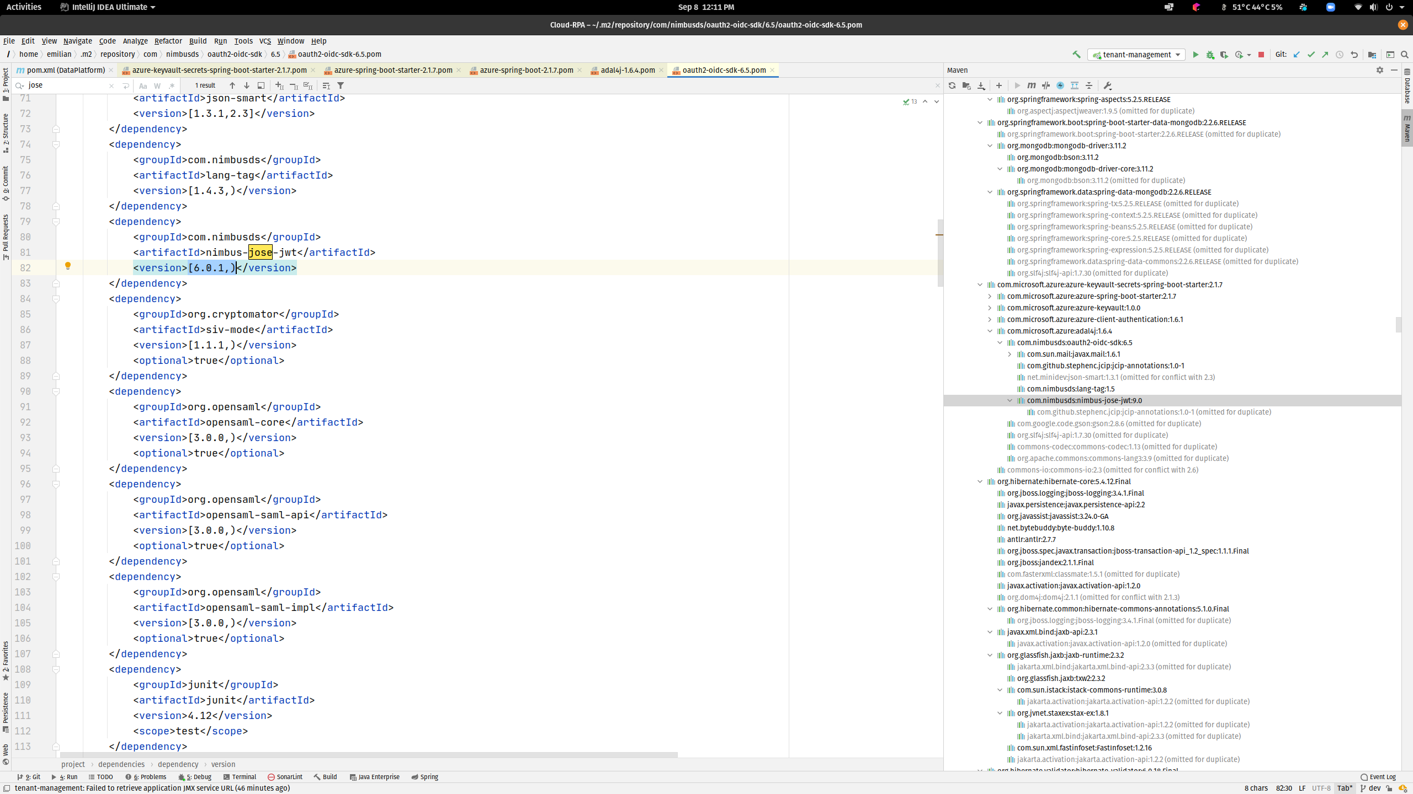Open the Refactor menu
This screenshot has height=794, width=1413.
click(x=168, y=41)
